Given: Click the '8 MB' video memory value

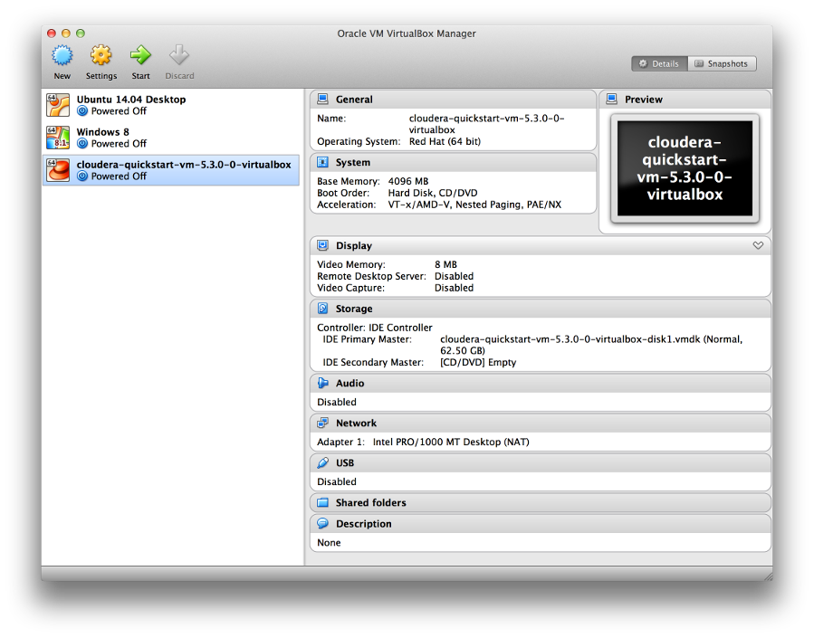Looking at the screenshot, I should point(446,264).
